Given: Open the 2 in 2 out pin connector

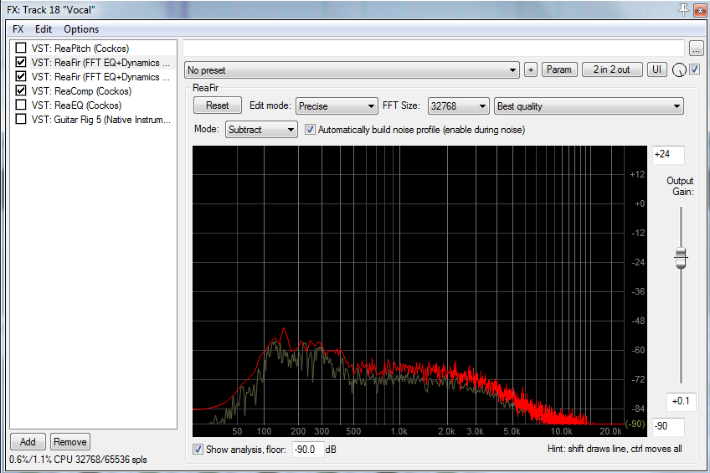Looking at the screenshot, I should coord(612,69).
